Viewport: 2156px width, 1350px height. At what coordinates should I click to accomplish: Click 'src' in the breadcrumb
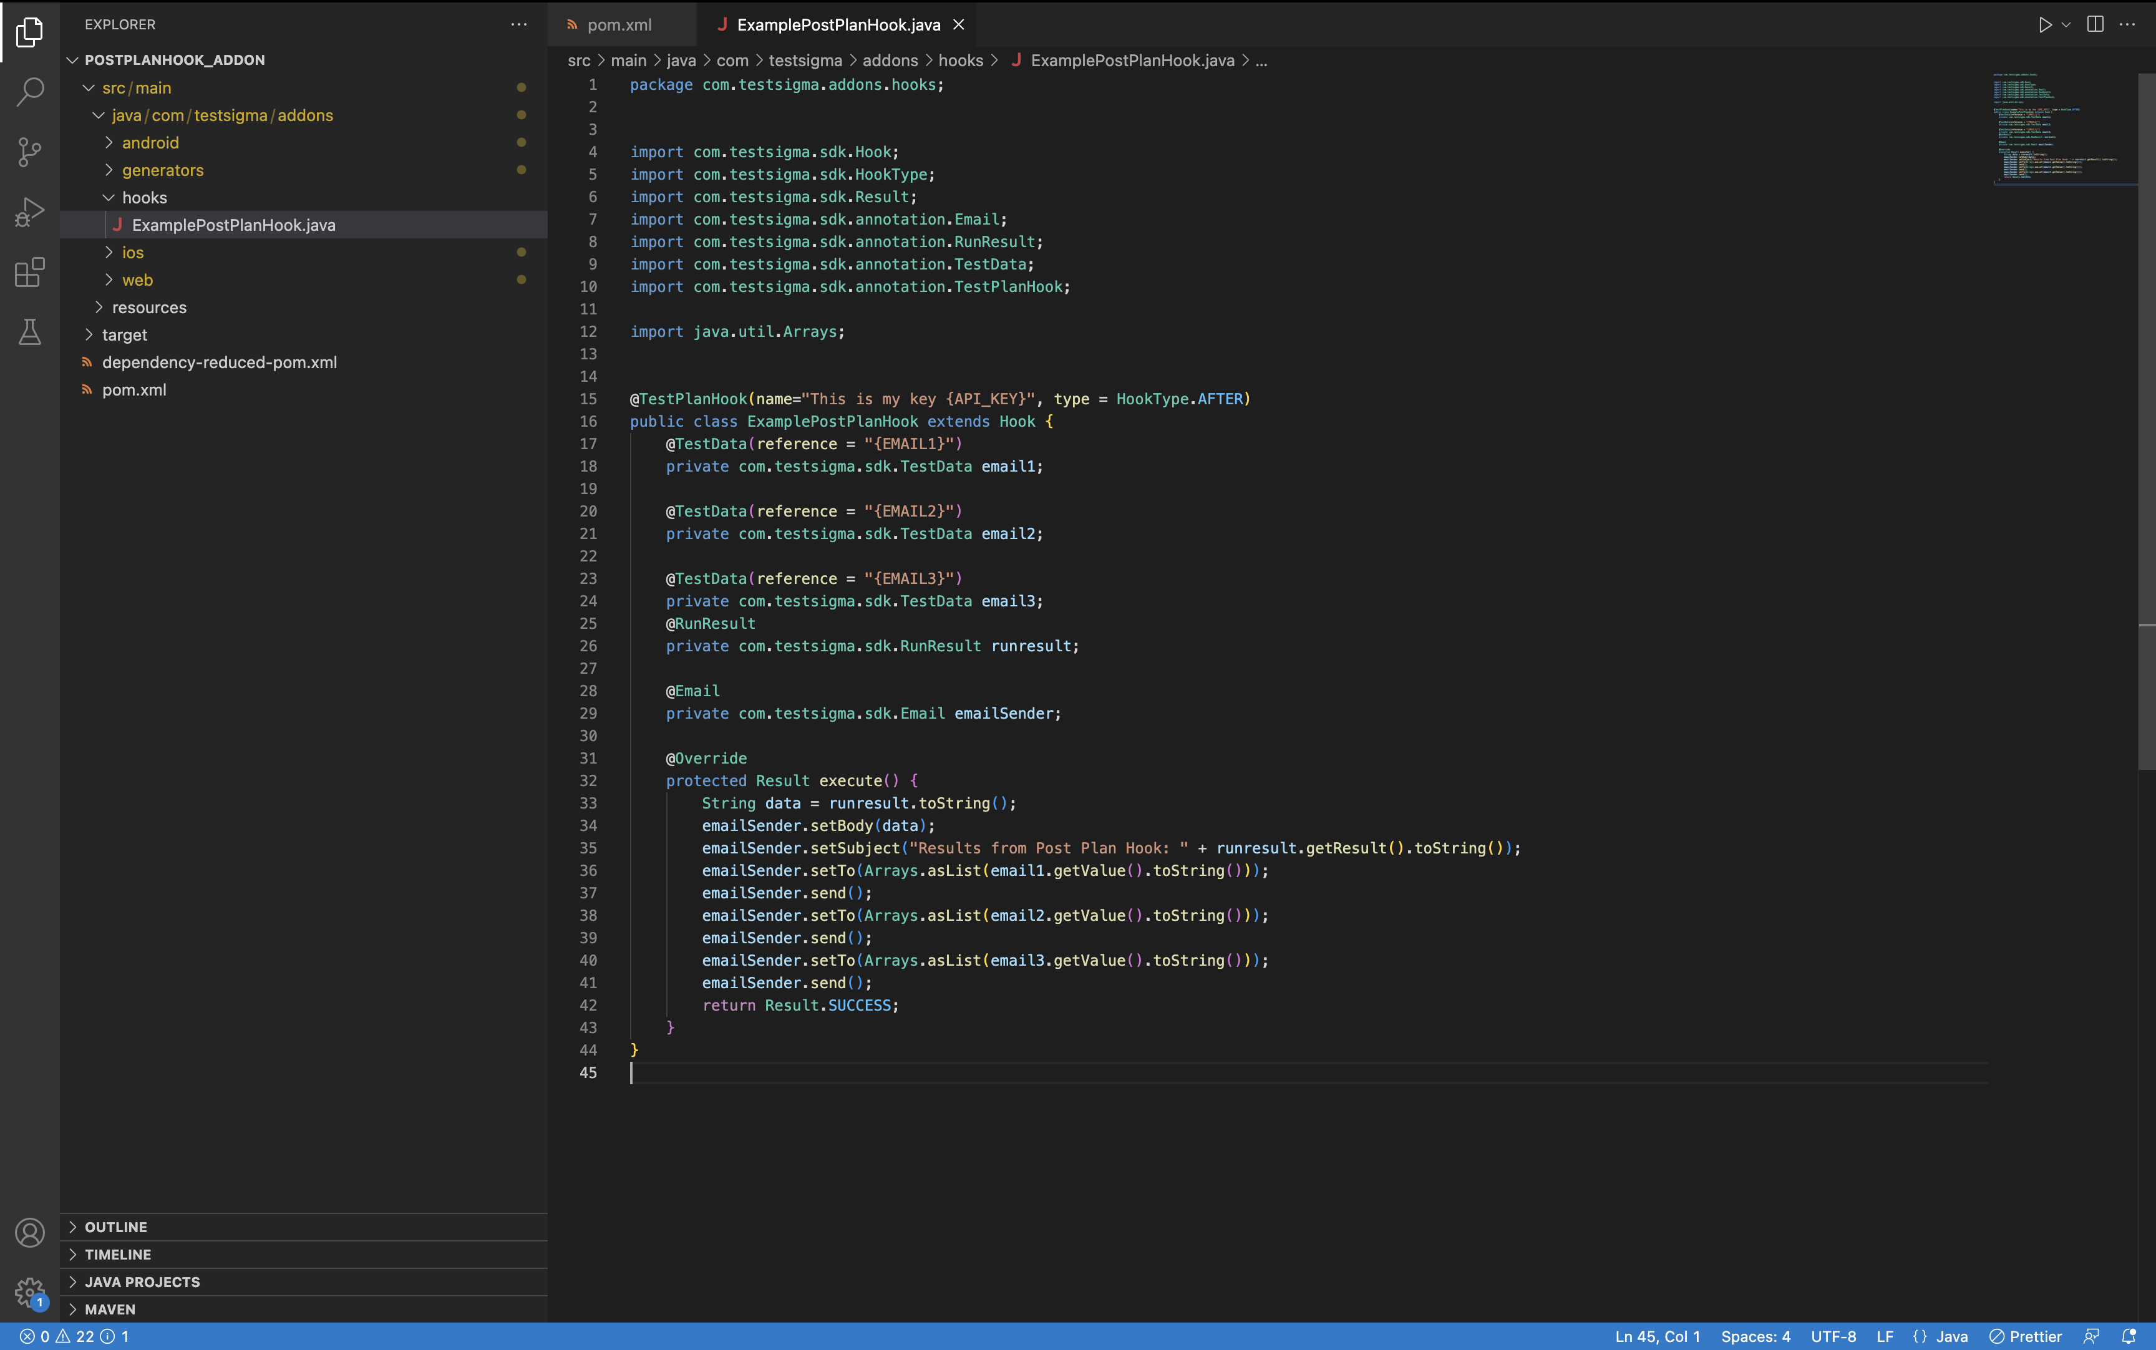578,61
